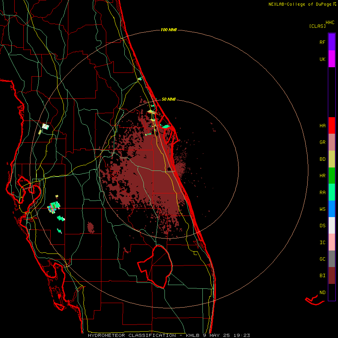
Task: Click the 50 NMI range ring label
Action: point(169,99)
